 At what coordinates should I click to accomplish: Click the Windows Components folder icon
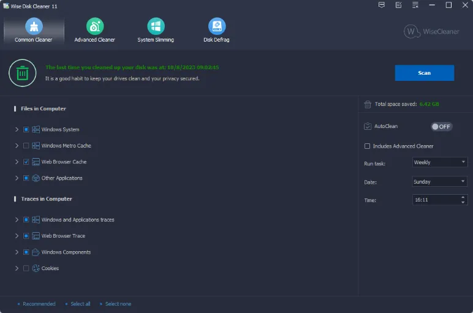point(36,252)
